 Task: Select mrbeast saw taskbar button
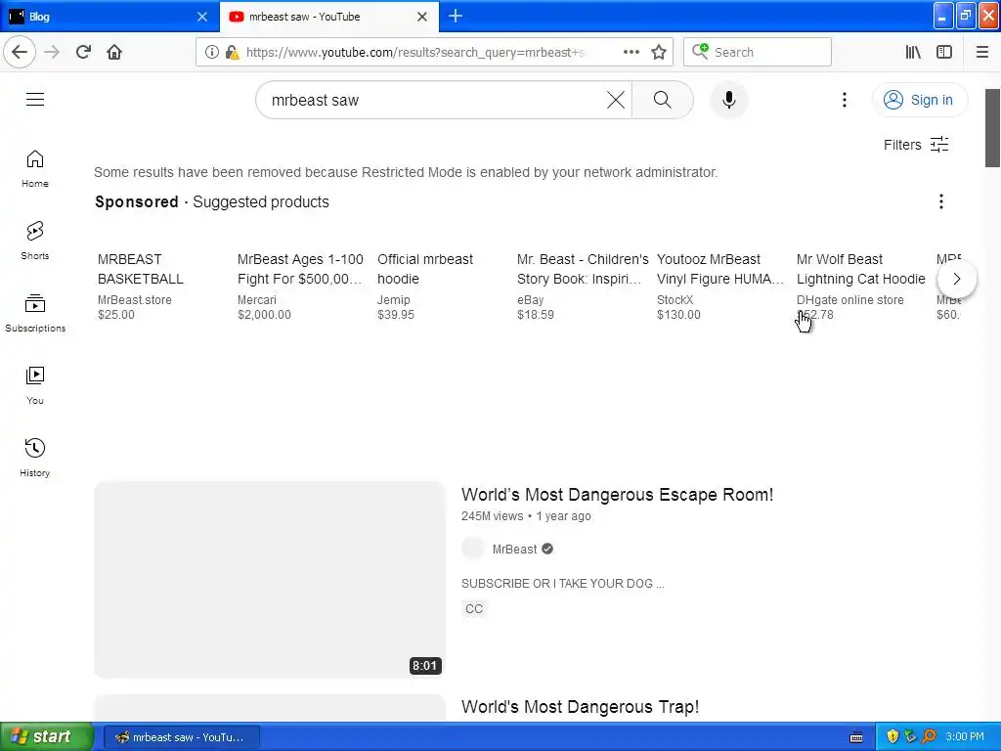(181, 737)
